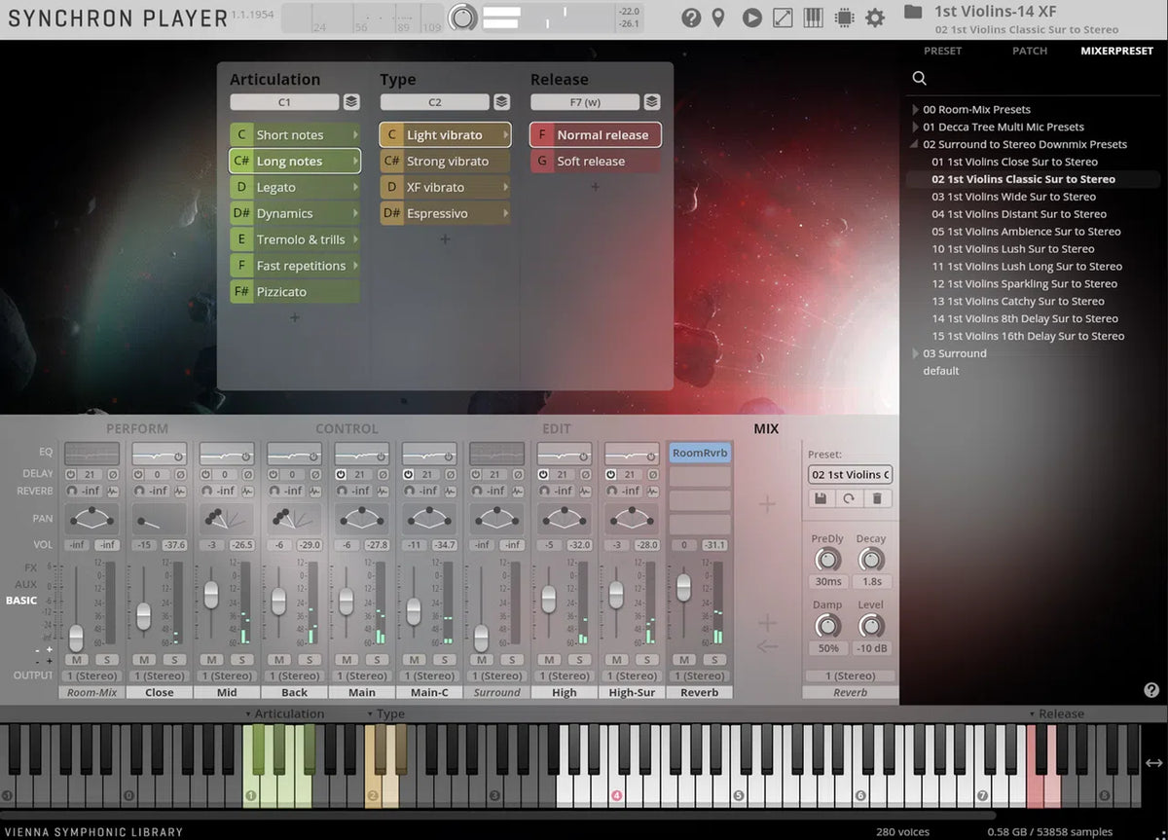Open the settings gear icon

point(875,18)
